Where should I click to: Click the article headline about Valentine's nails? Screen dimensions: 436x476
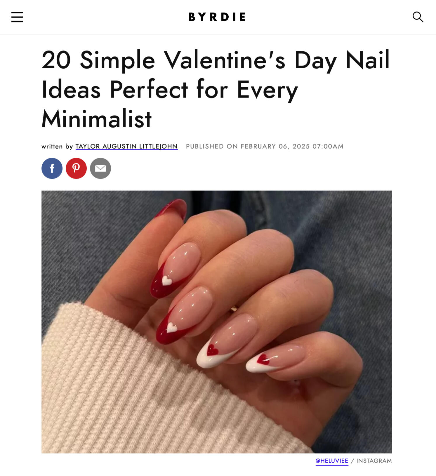(216, 89)
